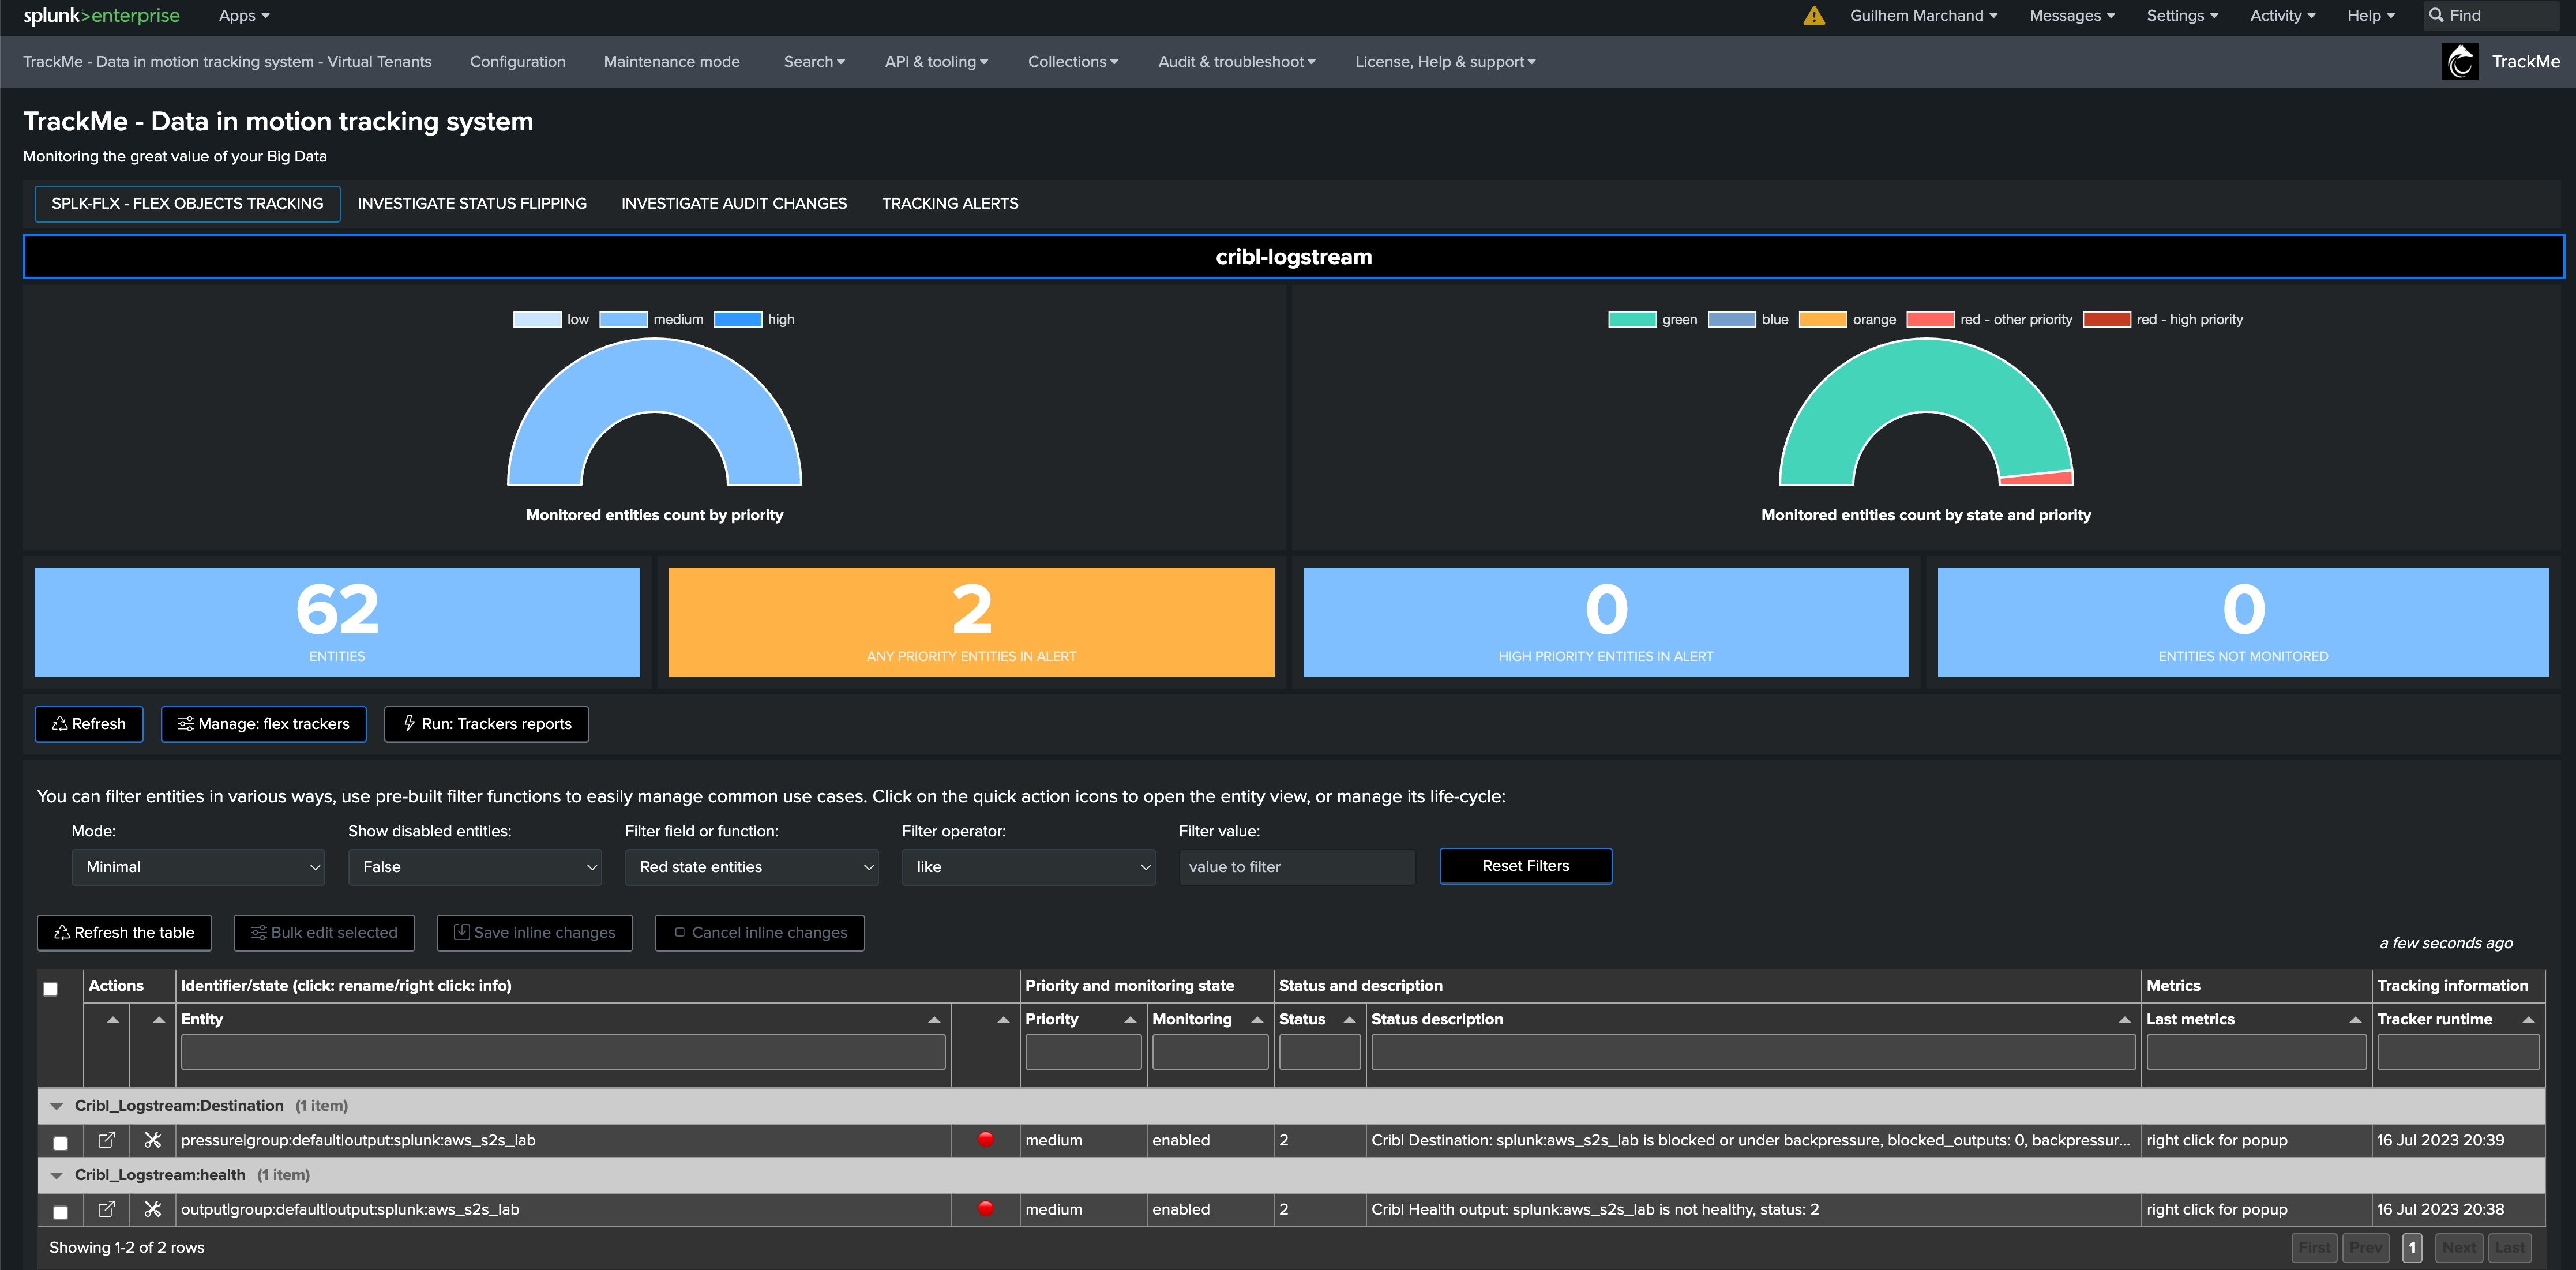The width and height of the screenshot is (2576, 1270).
Task: Click the Reset Filters button
Action: click(1525, 866)
